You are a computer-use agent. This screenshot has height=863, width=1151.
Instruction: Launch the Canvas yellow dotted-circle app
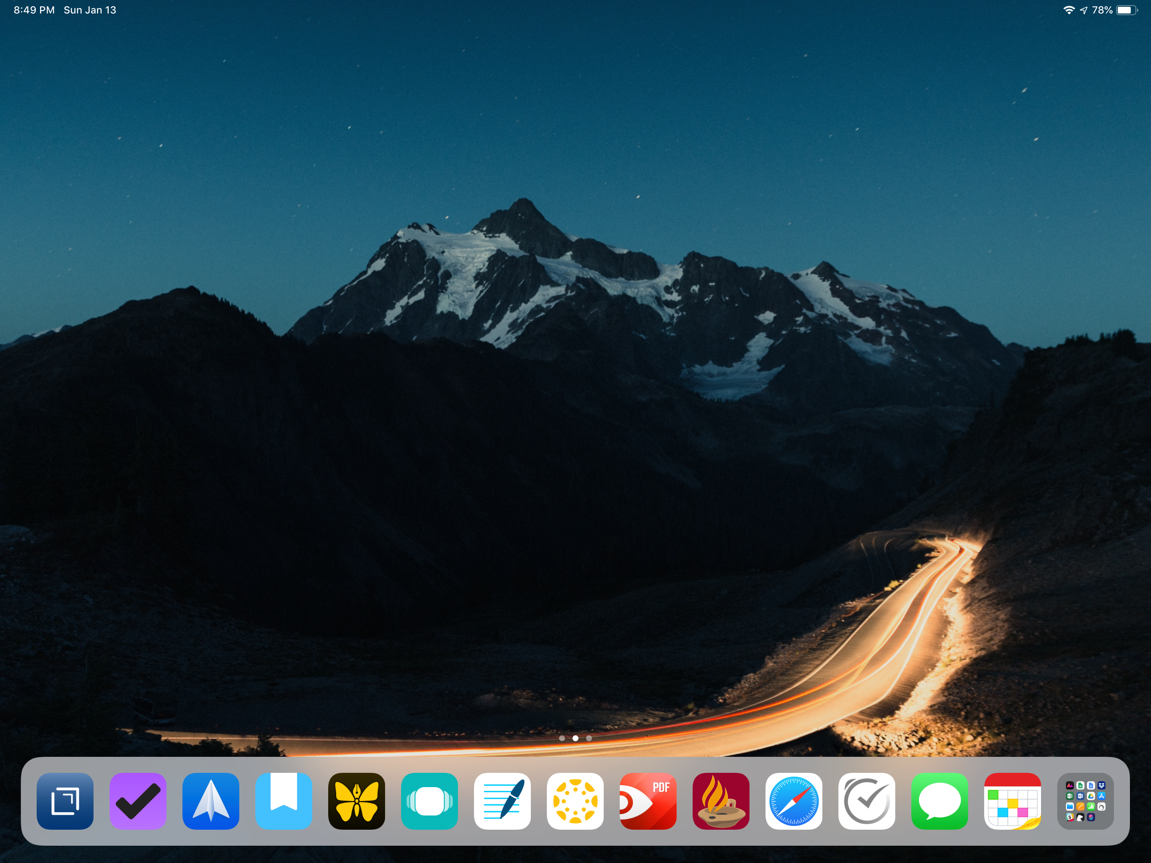click(x=575, y=801)
